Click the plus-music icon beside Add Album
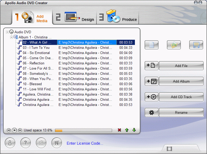Viewport: 207px width, 154px height. pyautogui.click(x=151, y=81)
